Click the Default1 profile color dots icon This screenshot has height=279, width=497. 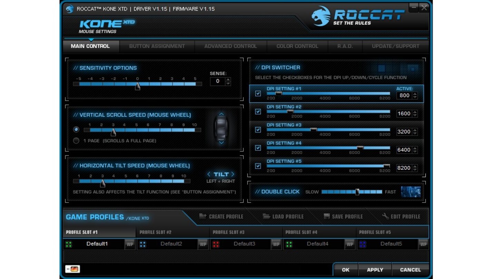tap(69, 244)
